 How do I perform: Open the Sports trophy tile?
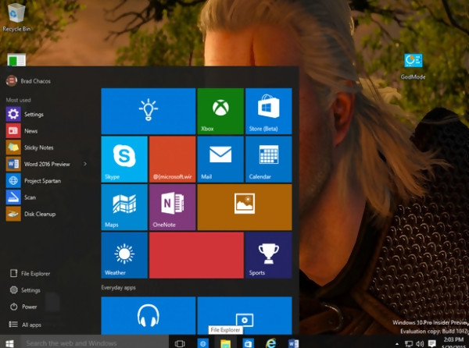[268, 255]
